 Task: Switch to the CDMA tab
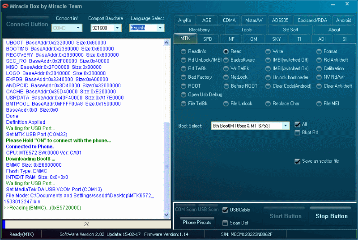click(x=229, y=20)
